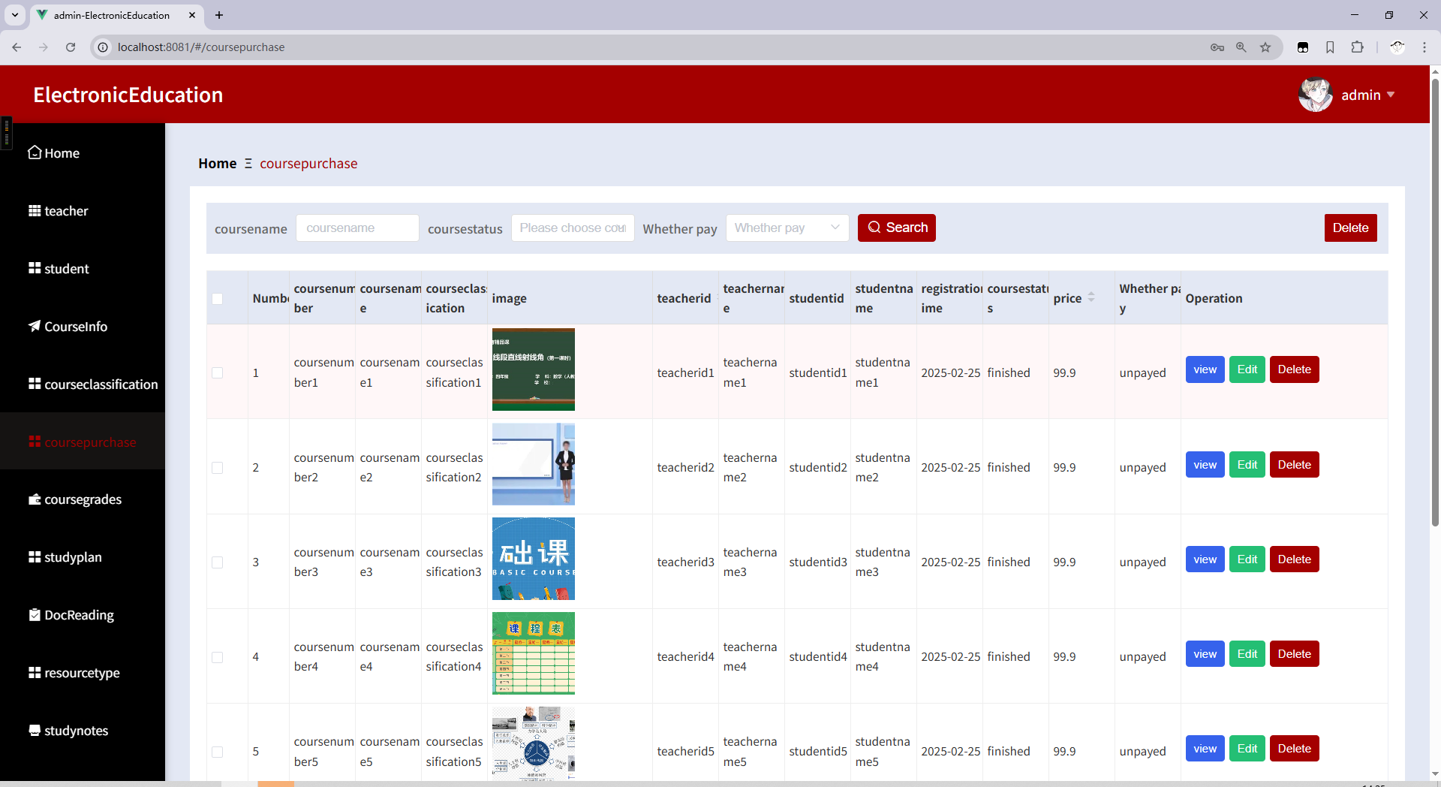The image size is (1441, 787).
Task: Click the coursegrades briefcase icon
Action: (35, 499)
